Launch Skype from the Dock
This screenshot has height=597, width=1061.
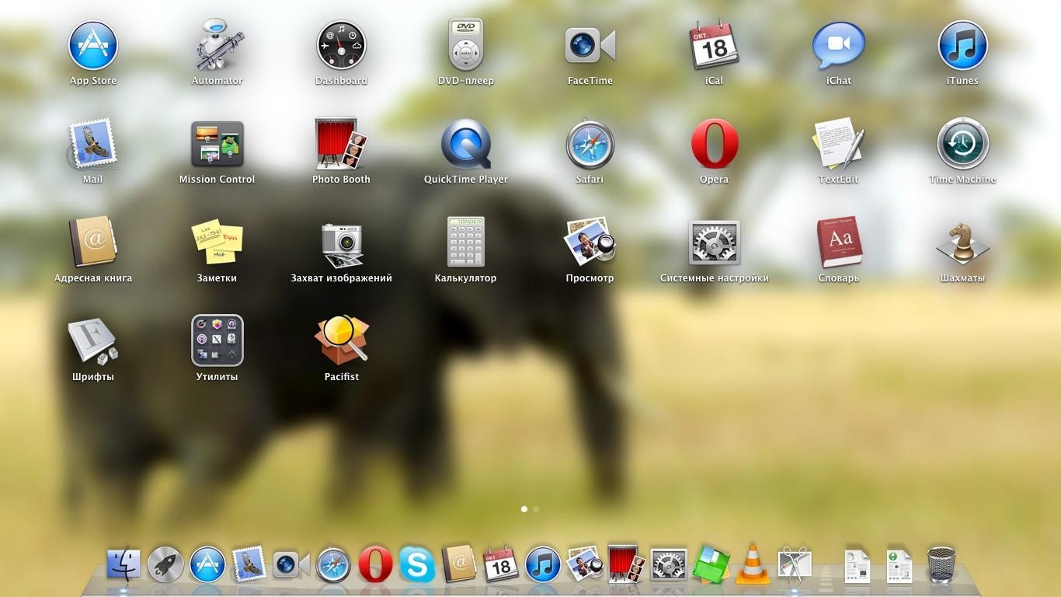[417, 564]
